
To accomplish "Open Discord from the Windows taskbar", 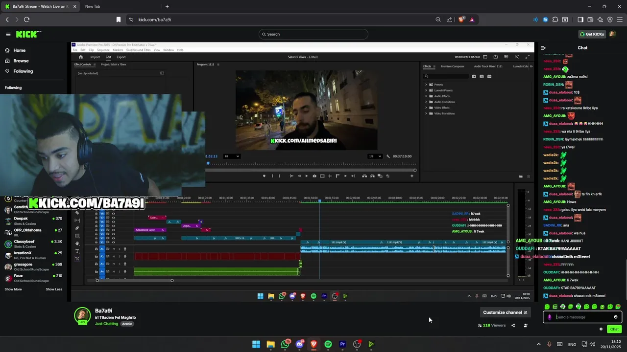I will (299, 344).
